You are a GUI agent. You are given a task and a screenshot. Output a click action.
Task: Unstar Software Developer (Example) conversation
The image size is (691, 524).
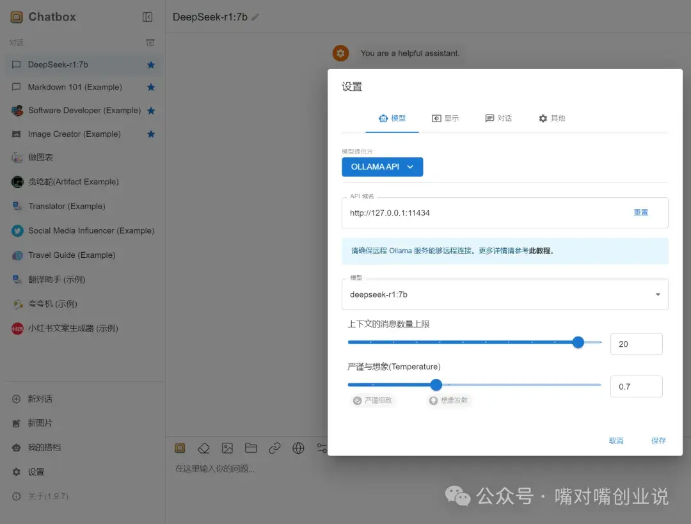(151, 111)
